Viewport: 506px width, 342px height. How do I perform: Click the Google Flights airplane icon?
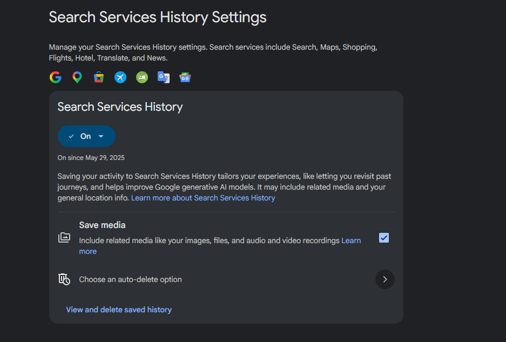pos(120,77)
